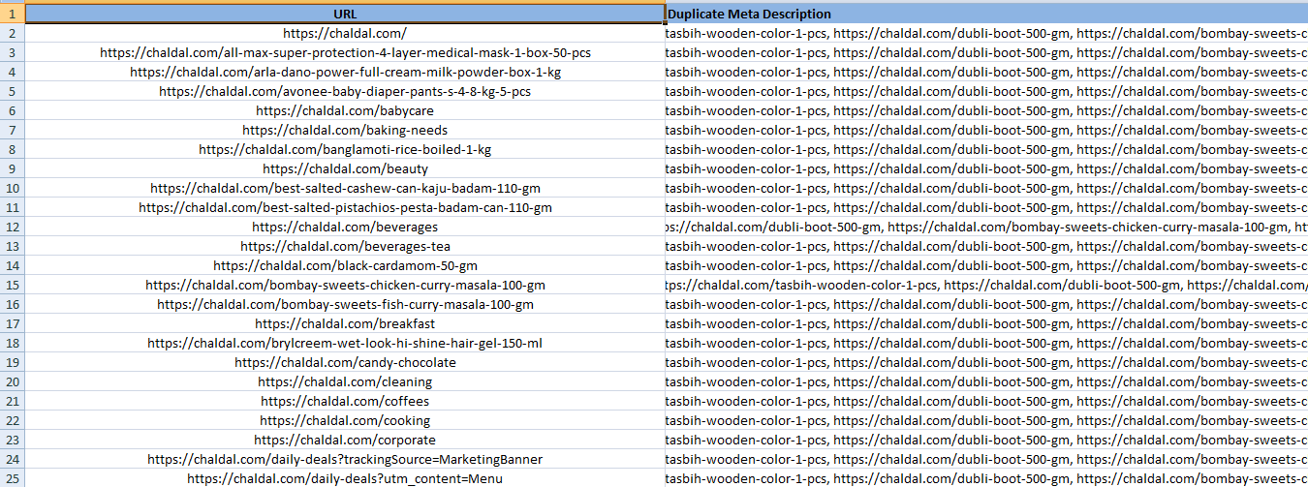Select row header 21
This screenshot has height=487, width=1308.
coord(12,401)
